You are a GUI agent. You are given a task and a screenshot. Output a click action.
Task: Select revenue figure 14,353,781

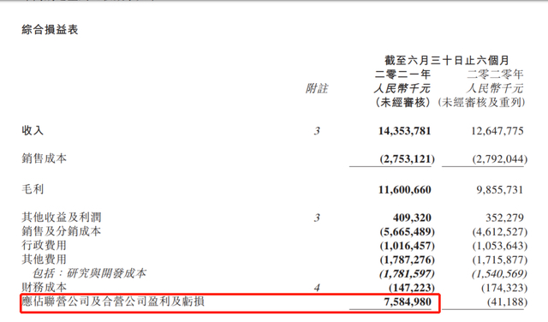point(404,131)
